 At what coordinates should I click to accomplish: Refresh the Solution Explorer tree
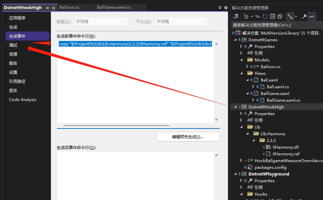[x=265, y=16]
